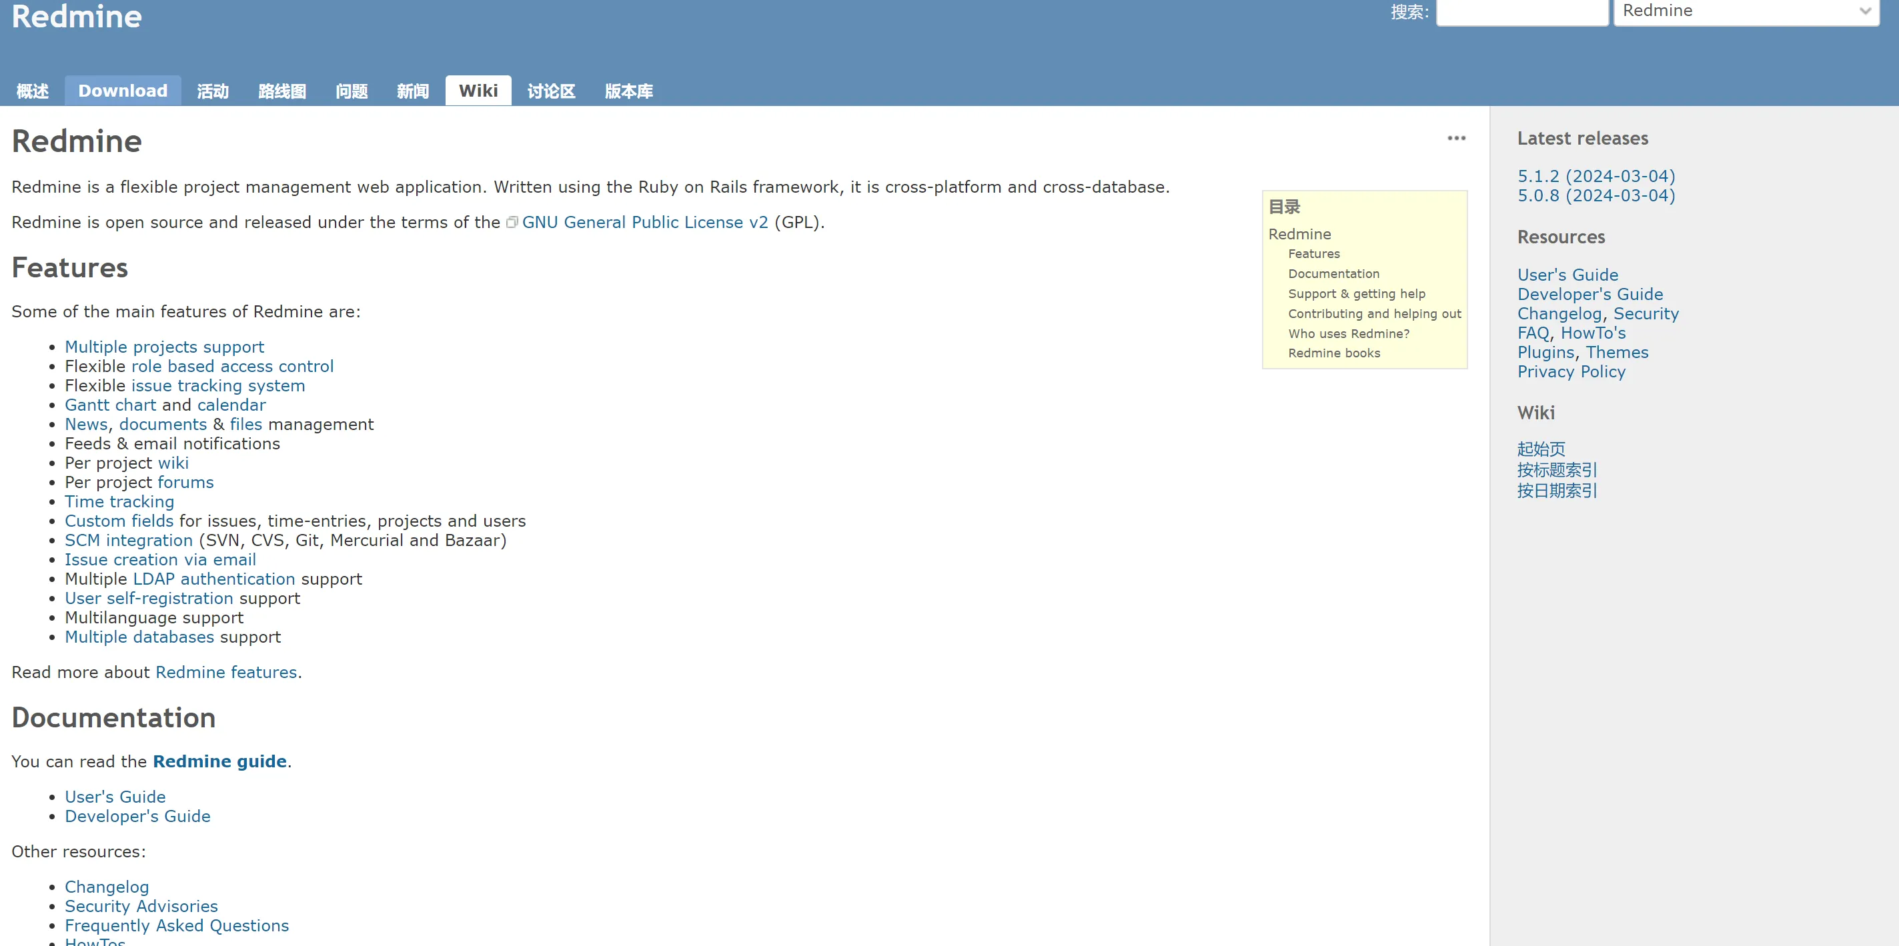Open the SCM integration link

tap(129, 540)
